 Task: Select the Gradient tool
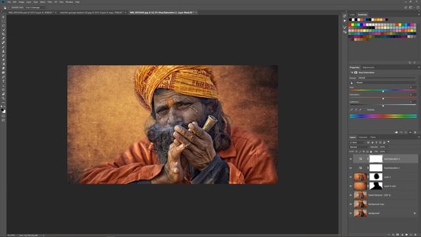pyautogui.click(x=3, y=65)
